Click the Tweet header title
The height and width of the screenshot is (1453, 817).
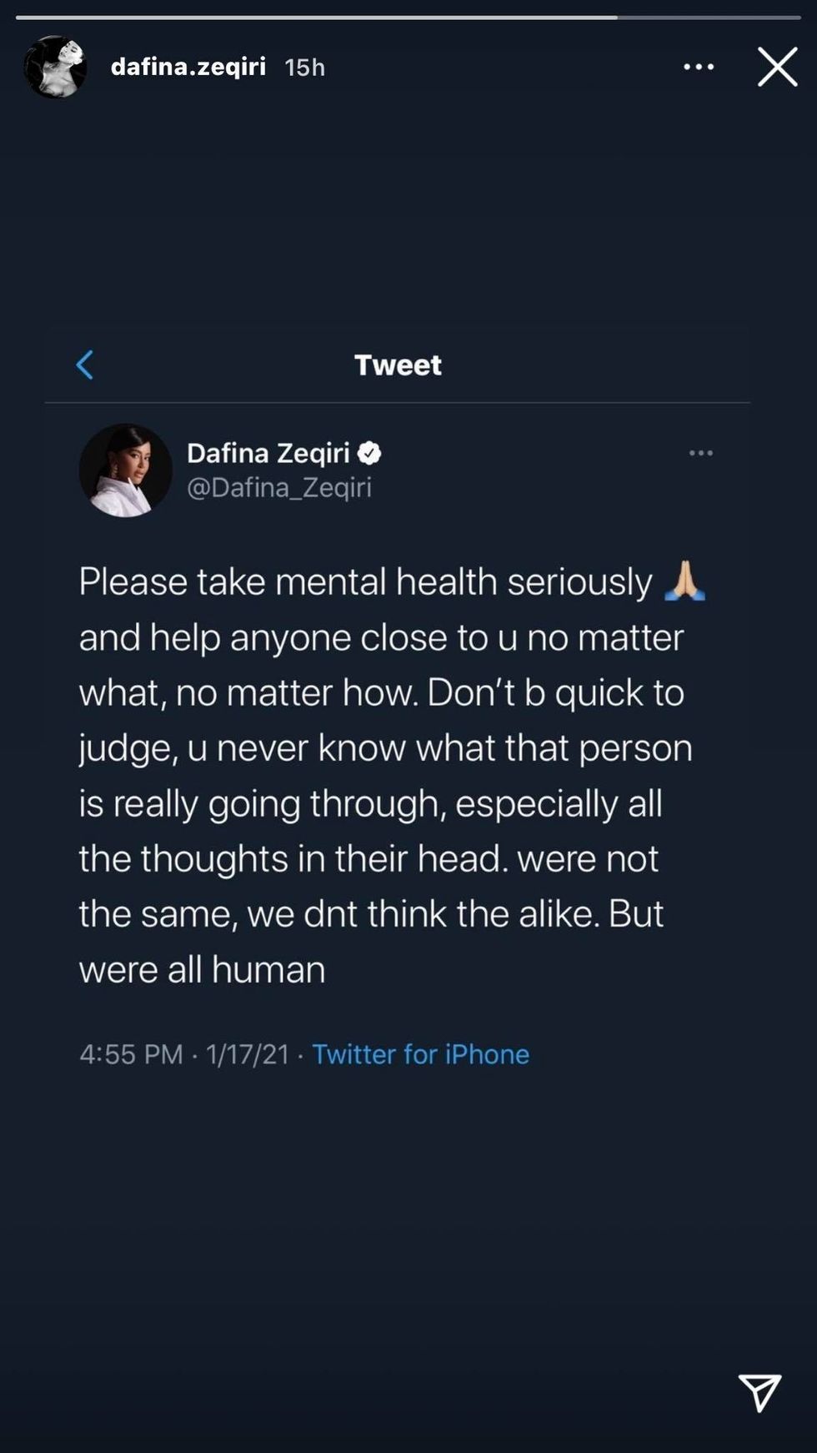398,365
